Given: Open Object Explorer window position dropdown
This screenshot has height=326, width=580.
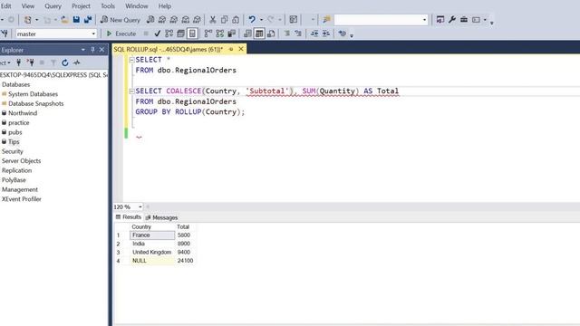Looking at the screenshot, I should [x=82, y=50].
